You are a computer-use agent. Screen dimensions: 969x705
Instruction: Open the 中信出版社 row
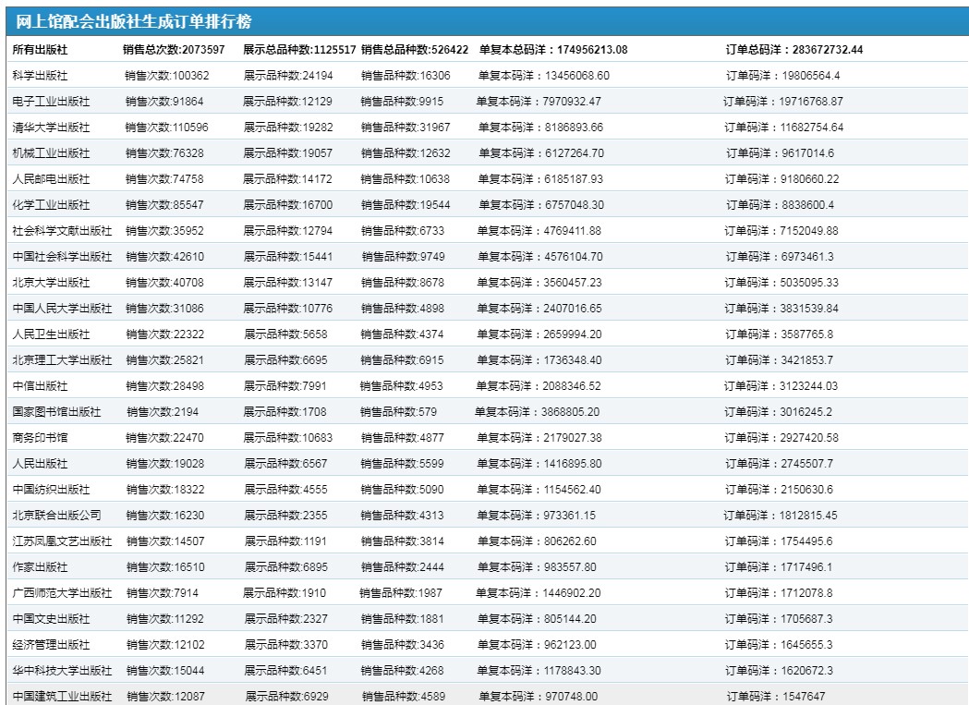pos(41,386)
